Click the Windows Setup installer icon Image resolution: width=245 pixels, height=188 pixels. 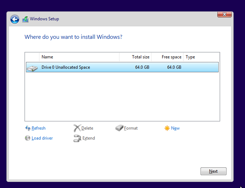(x=25, y=19)
